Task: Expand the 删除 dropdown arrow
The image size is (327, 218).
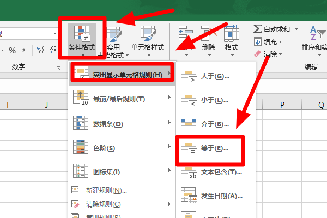Action: point(209,55)
